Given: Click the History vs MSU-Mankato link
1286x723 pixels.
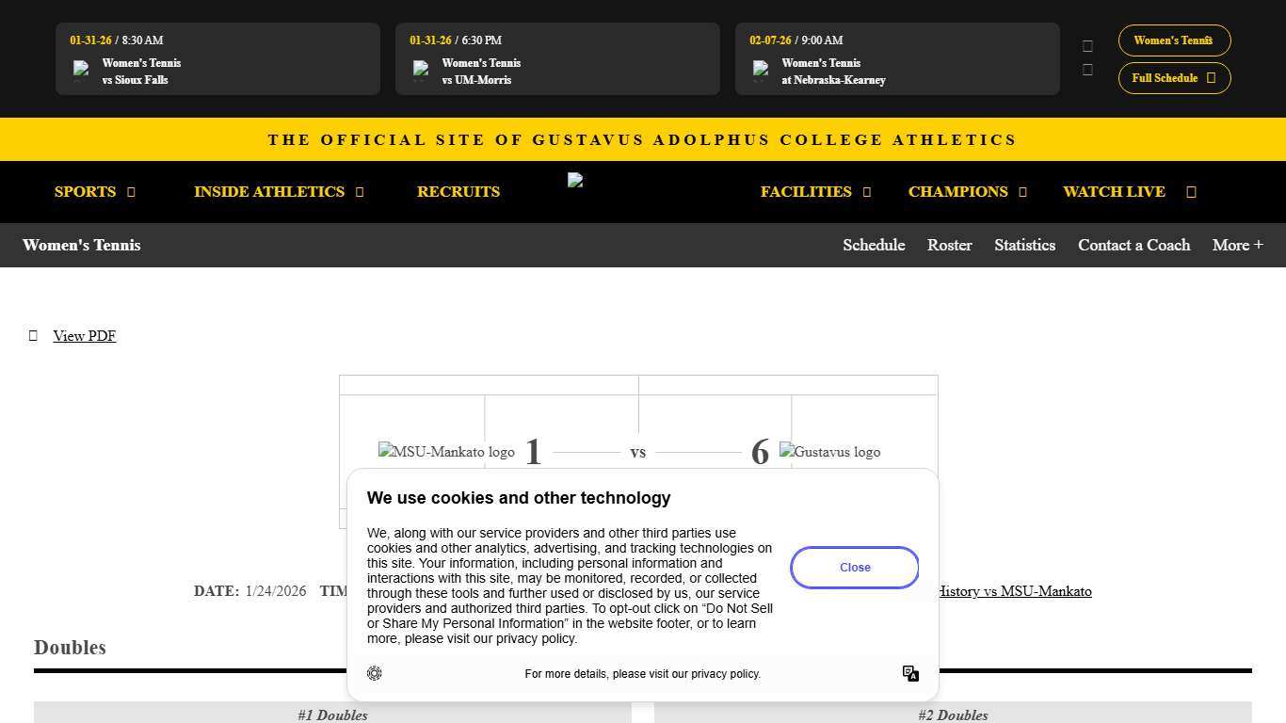Looking at the screenshot, I should coord(1013,591).
